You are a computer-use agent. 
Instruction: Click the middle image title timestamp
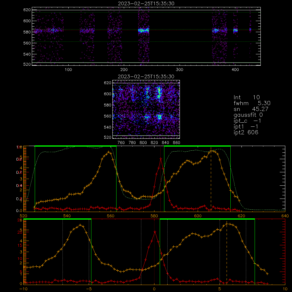(x=146, y=77)
